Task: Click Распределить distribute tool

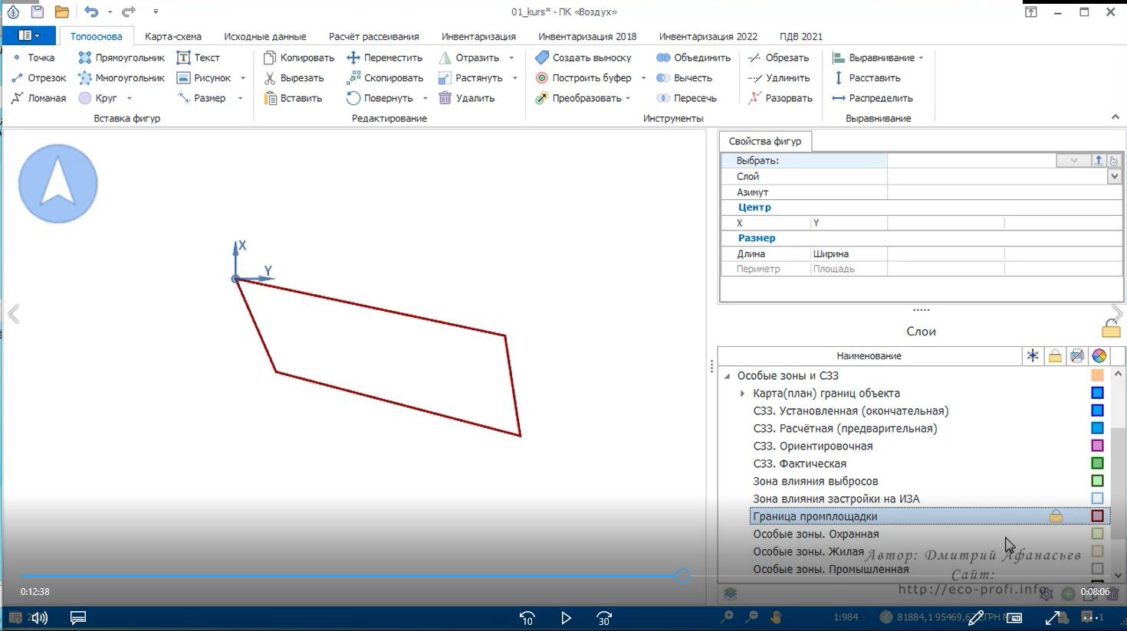Action: [x=872, y=98]
